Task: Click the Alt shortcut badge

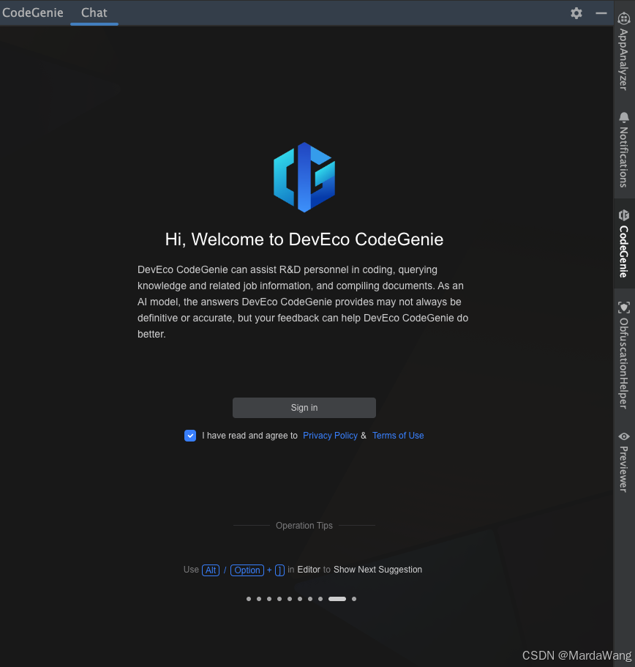Action: coord(210,570)
